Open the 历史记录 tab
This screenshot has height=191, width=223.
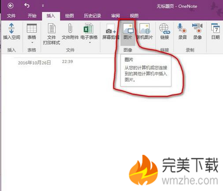93,16
